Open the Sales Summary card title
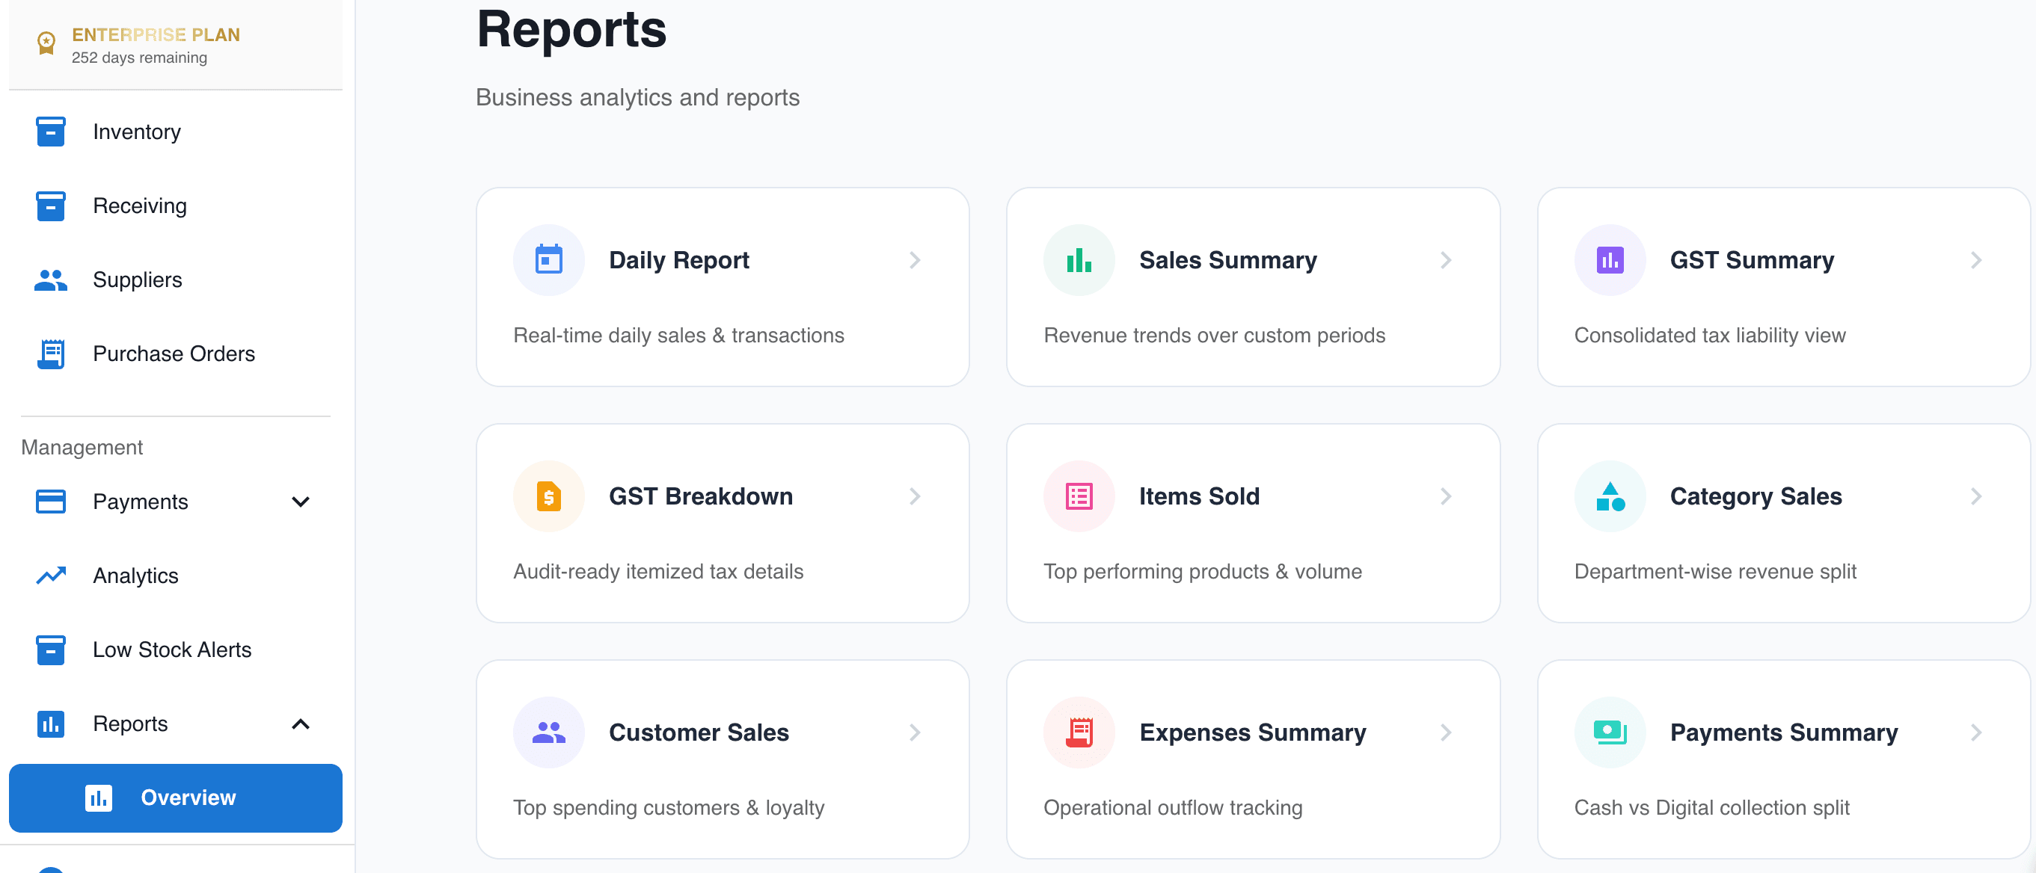 click(1227, 260)
